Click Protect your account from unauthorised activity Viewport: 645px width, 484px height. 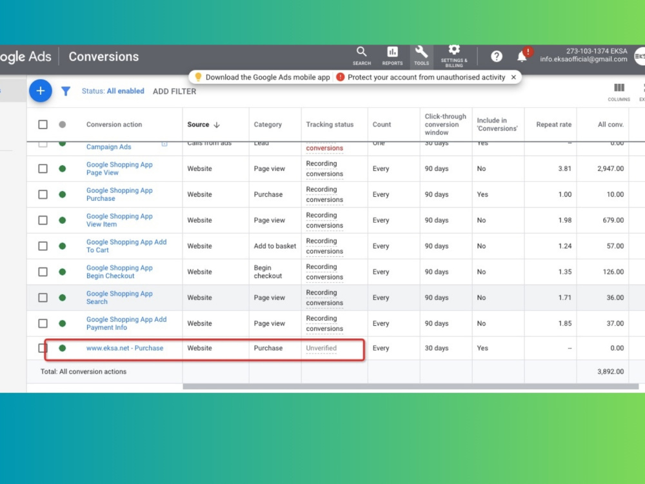point(426,77)
